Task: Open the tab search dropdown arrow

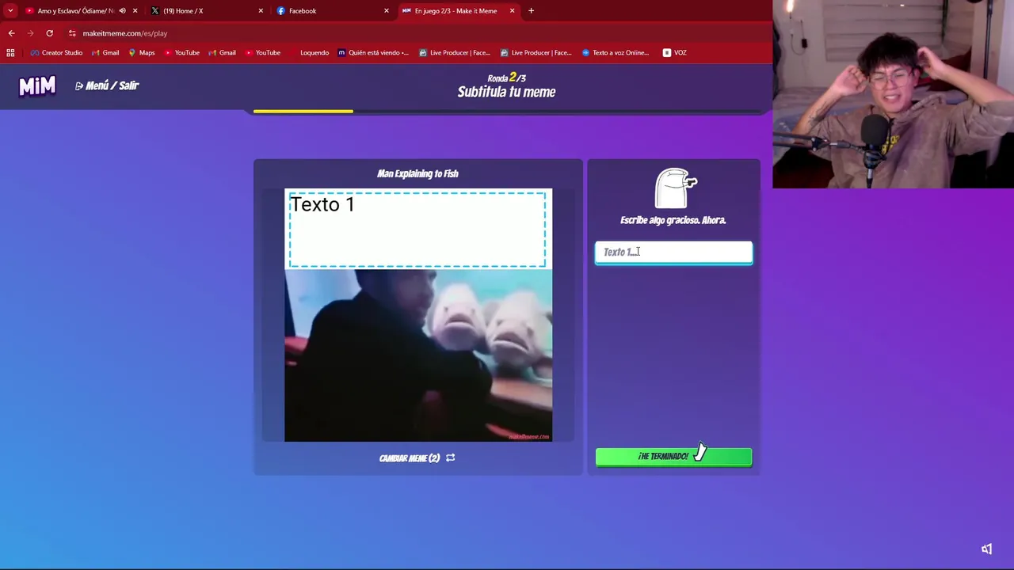Action: (10, 11)
